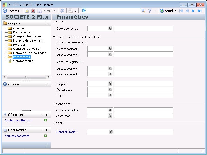Click right arrow of tree scrollbar

coord(48,77)
